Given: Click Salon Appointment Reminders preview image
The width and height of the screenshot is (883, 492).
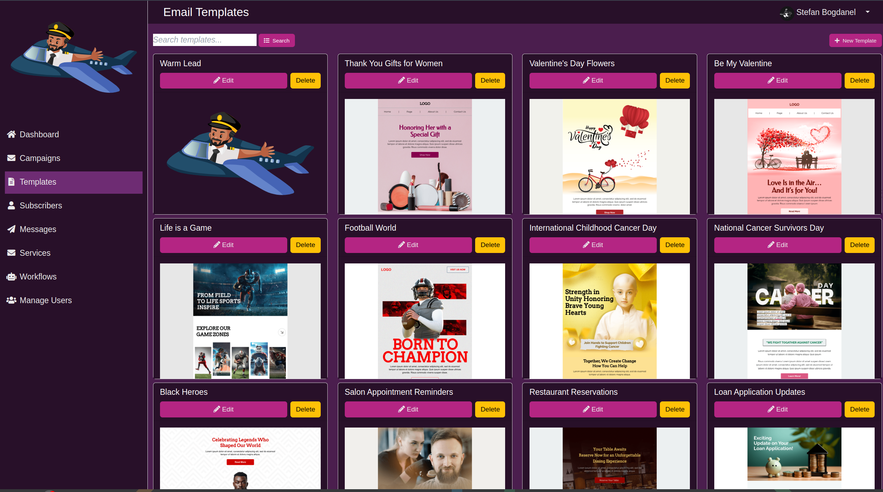Looking at the screenshot, I should [x=425, y=458].
